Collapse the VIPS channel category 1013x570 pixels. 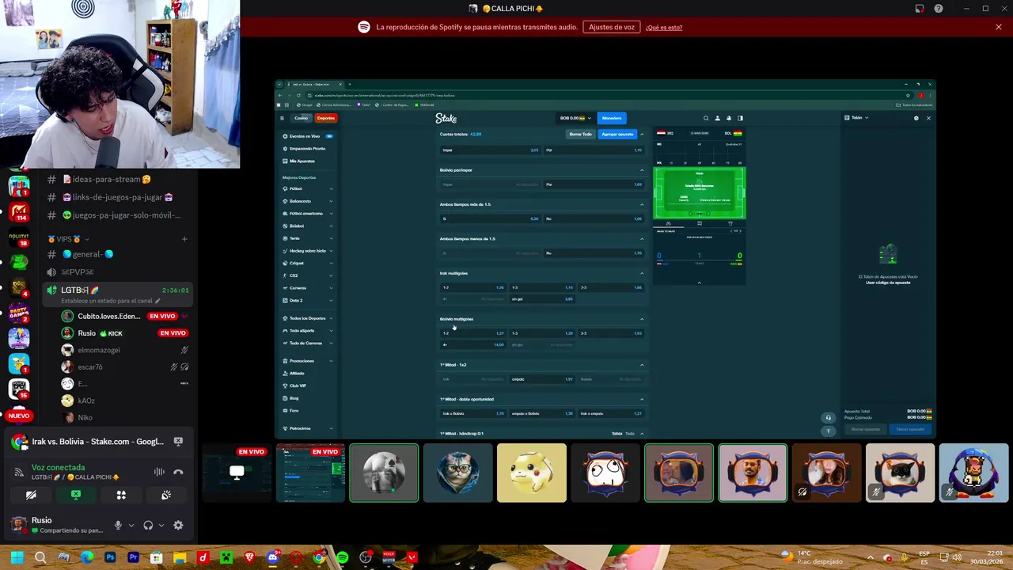coord(68,239)
